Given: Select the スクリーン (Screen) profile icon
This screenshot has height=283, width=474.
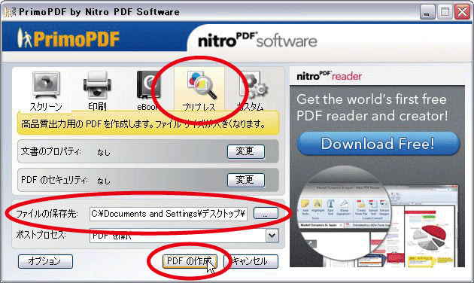Looking at the screenshot, I should [x=46, y=85].
